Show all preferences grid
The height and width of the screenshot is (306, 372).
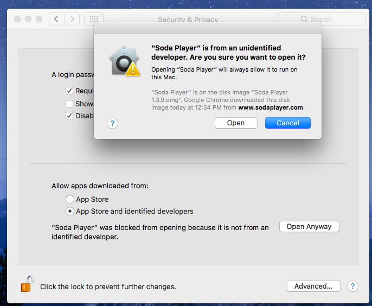94,19
